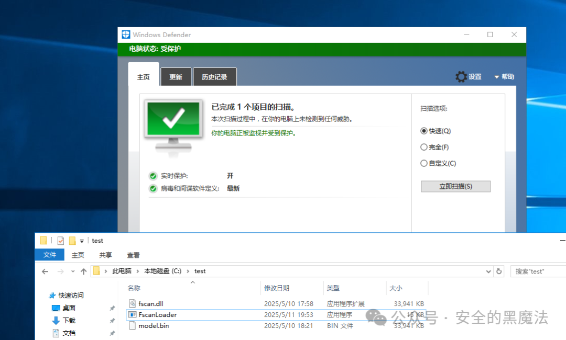Image resolution: width=566 pixels, height=340 pixels.
Task: Open the Explorer 查看 ribbon tab
Action: (133, 255)
